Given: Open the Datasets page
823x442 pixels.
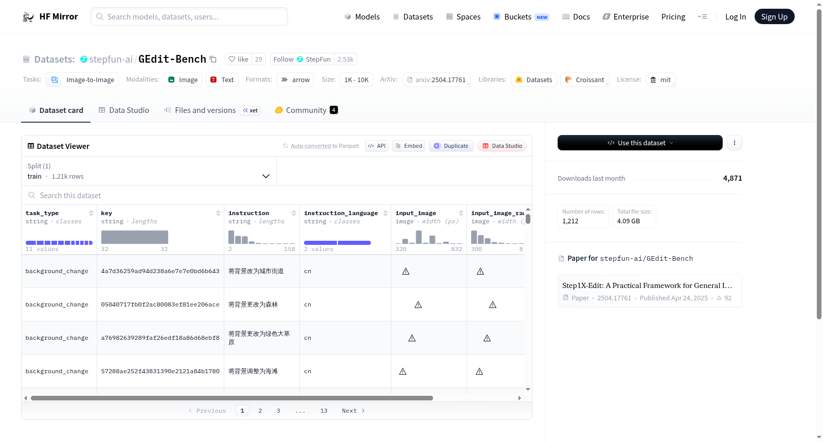Looking at the screenshot, I should pyautogui.click(x=413, y=17).
